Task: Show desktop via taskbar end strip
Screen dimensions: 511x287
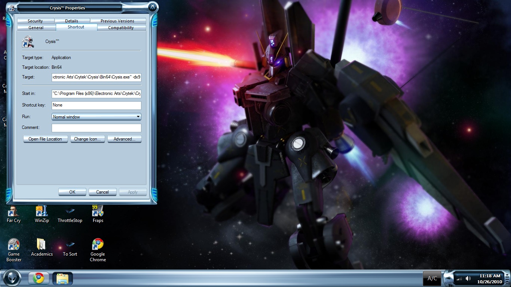Action: (508, 278)
